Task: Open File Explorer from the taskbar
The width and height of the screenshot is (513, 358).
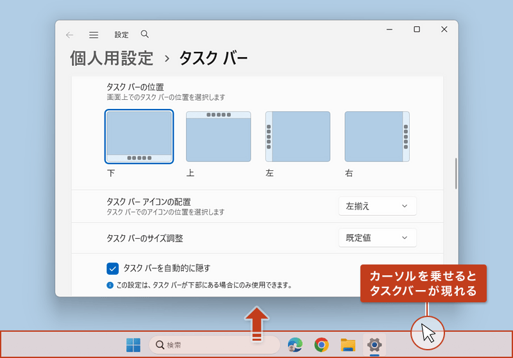Action: [348, 345]
